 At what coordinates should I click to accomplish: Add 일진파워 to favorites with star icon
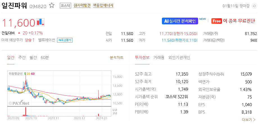[52, 6]
